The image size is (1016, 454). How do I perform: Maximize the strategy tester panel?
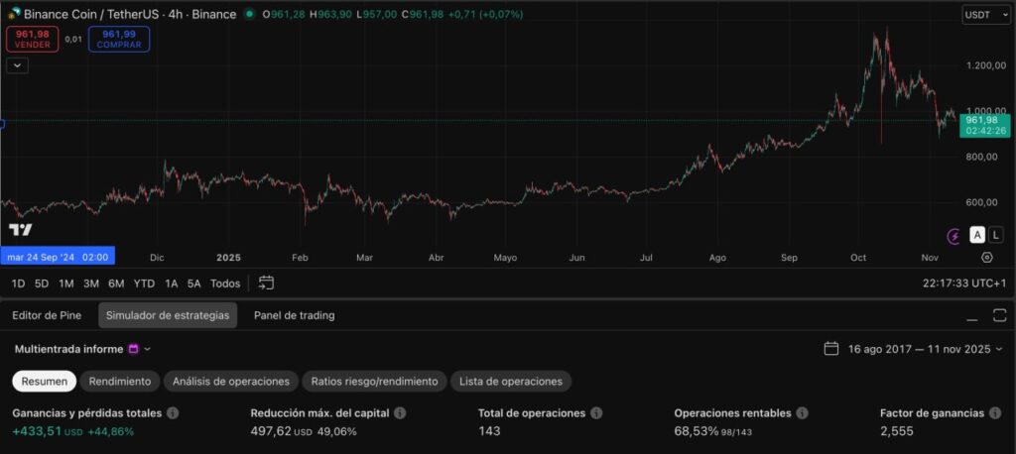[x=999, y=315]
